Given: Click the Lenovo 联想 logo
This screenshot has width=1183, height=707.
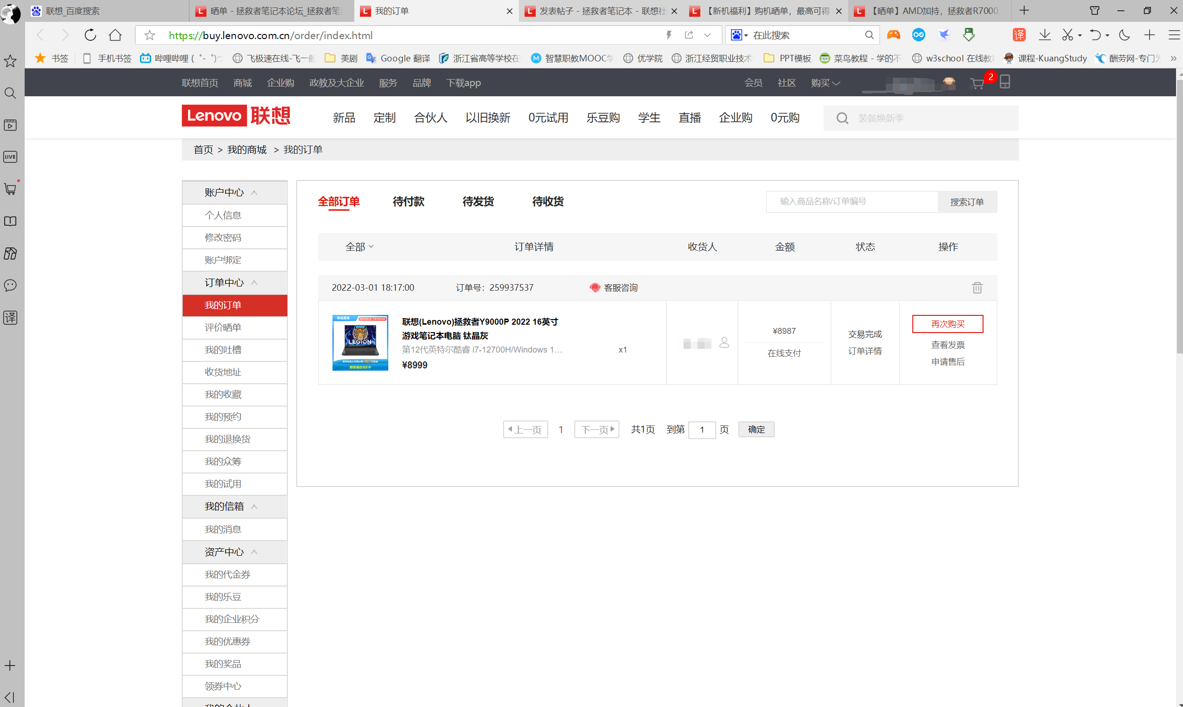Looking at the screenshot, I should pos(236,115).
